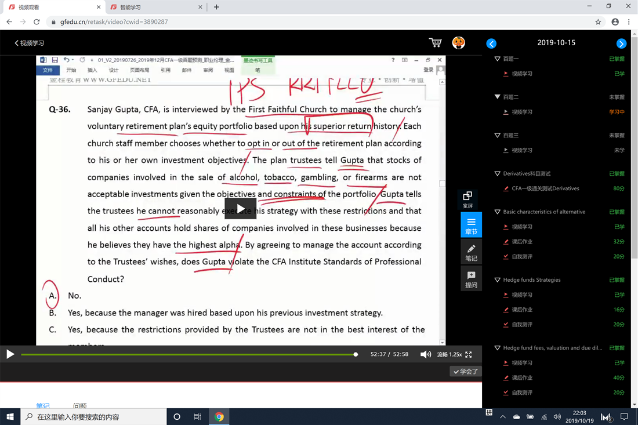Bookmark this page with star icon
Image resolution: width=638 pixels, height=425 pixels.
598,22
